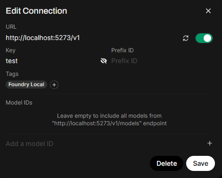The height and width of the screenshot is (178, 222).
Task: Save the connection settings
Action: [x=200, y=163]
